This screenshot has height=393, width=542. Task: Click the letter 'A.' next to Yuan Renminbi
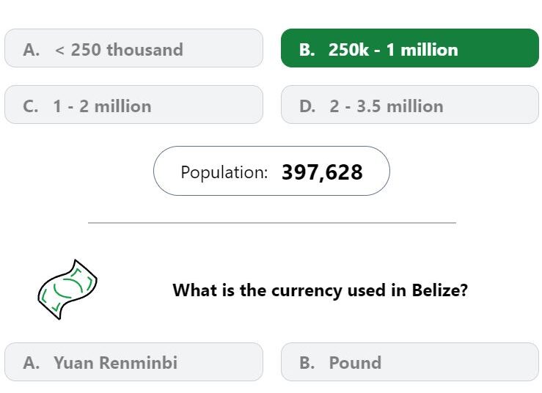(x=32, y=363)
